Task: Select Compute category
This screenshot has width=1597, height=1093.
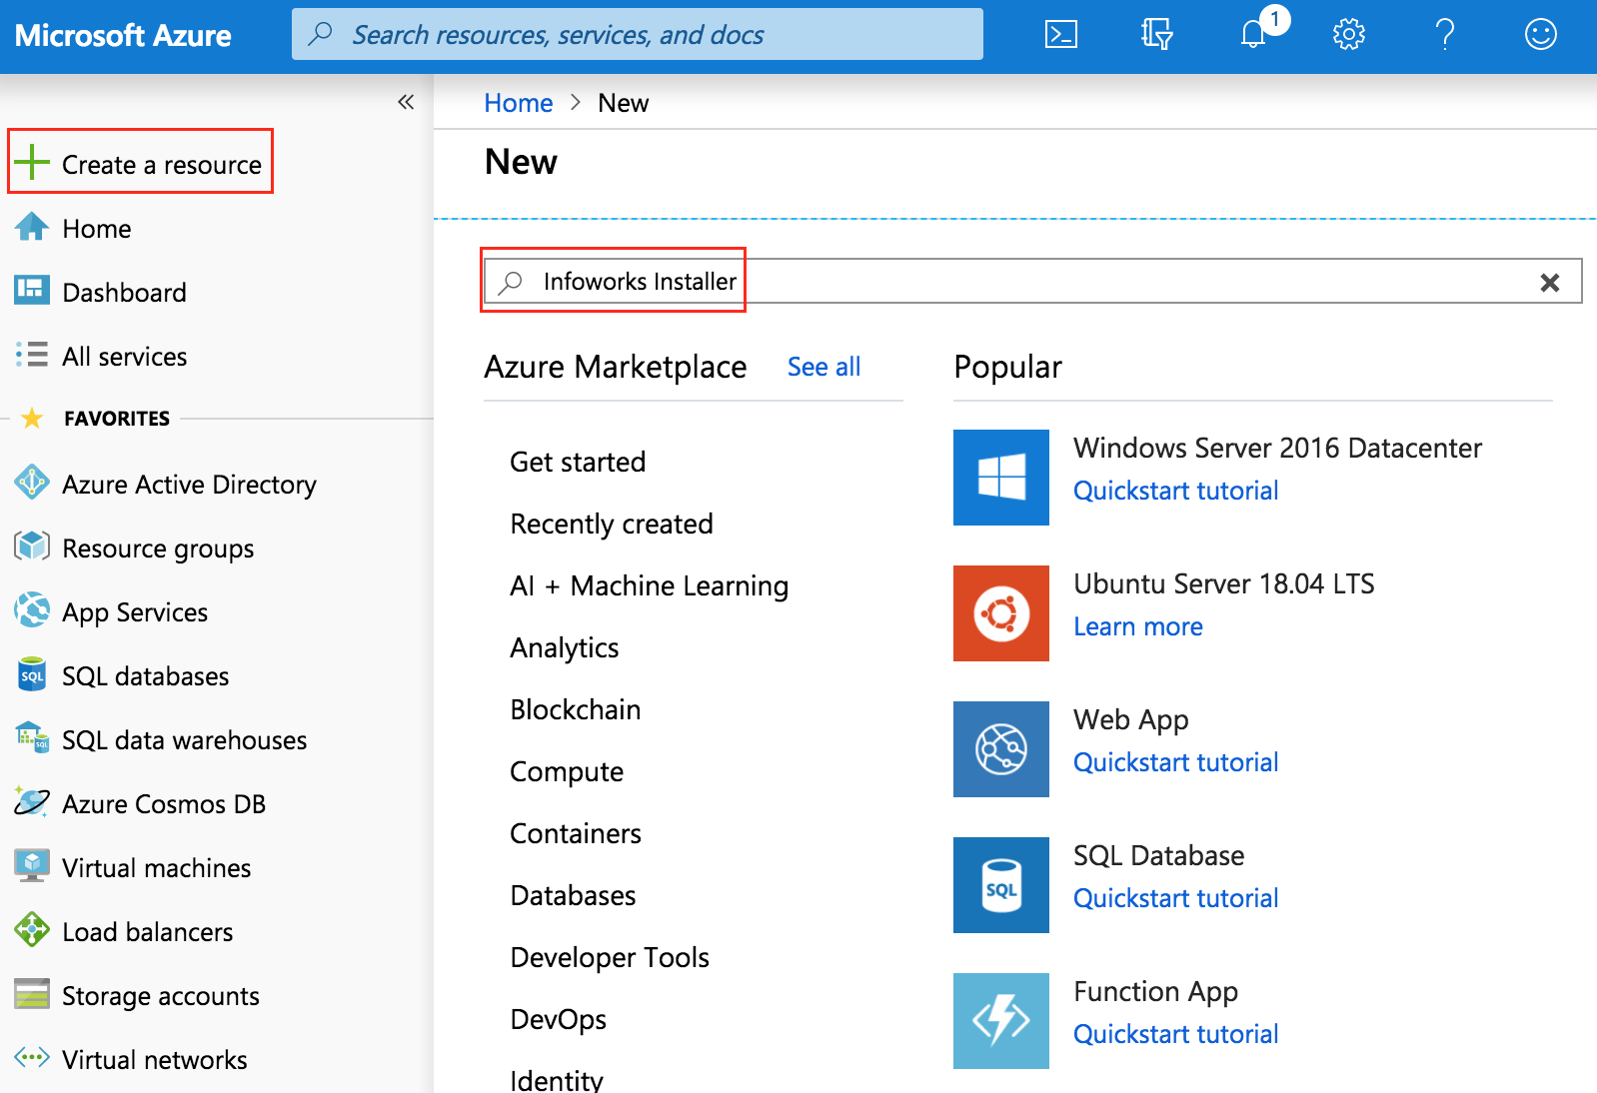Action: click(567, 771)
